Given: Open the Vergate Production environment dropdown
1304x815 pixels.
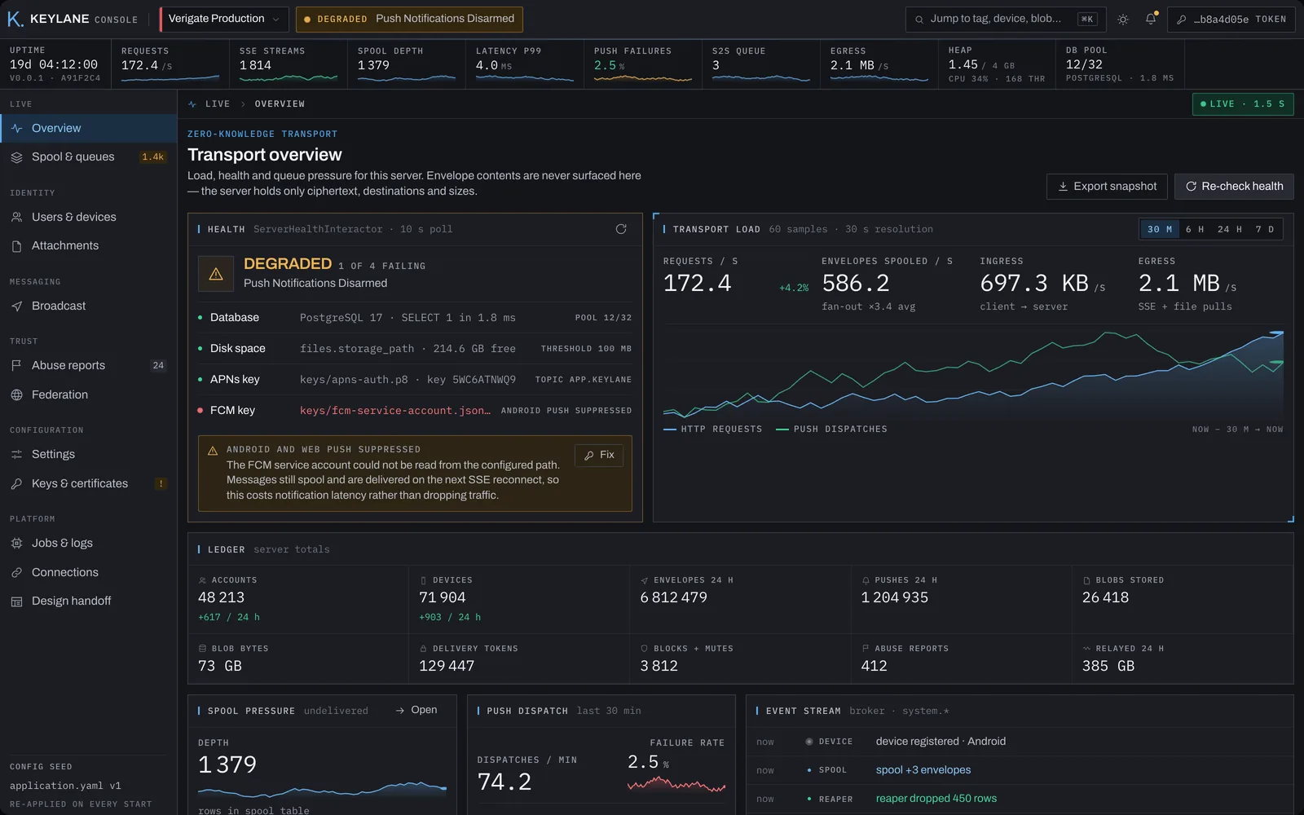Looking at the screenshot, I should point(223,19).
